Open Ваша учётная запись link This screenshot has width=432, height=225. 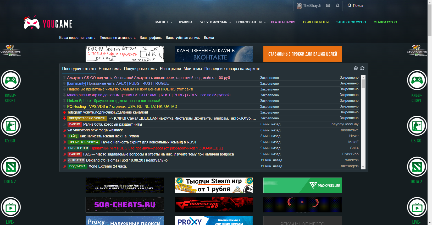point(183,38)
